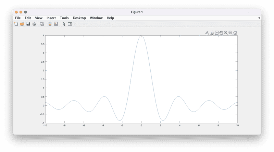Activate the Pan hand tool
274x152 pixels.
[221, 33]
